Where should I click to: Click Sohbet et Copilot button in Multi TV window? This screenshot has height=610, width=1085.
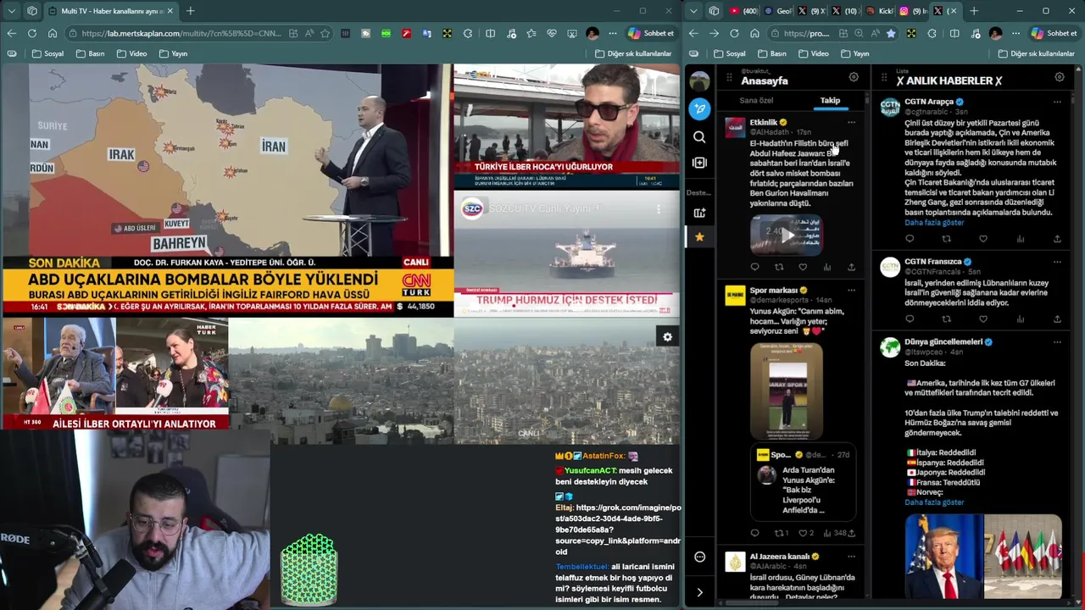coord(652,33)
